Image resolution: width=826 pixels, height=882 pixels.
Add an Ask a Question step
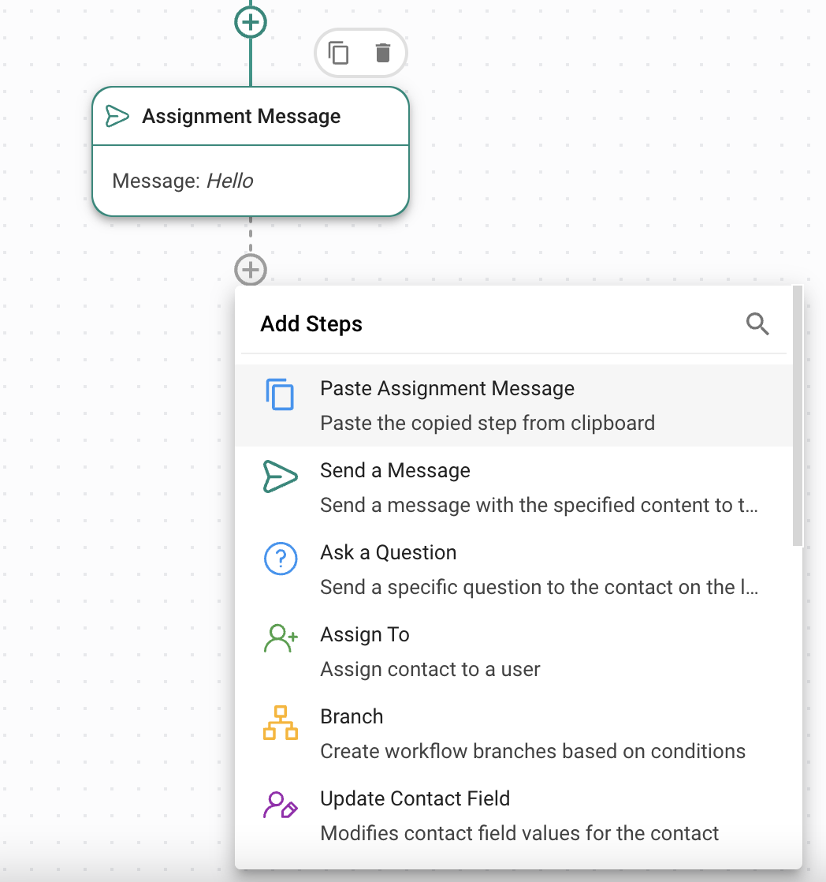point(388,553)
